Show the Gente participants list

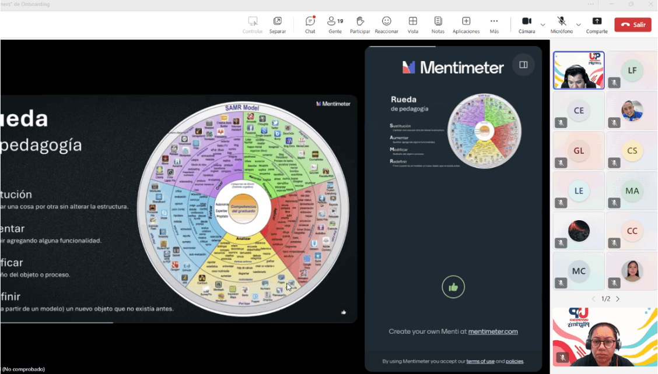click(335, 24)
